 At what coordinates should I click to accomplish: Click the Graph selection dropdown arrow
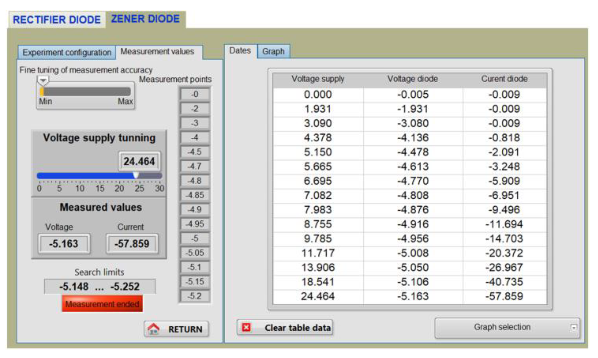(574, 328)
